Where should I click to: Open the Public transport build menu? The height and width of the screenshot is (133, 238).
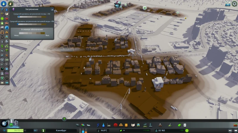click(x=138, y=125)
